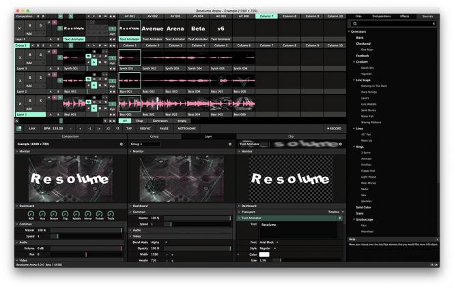This screenshot has width=454, height=288.
Task: Select the Composition panel tab
Action: tap(70, 136)
